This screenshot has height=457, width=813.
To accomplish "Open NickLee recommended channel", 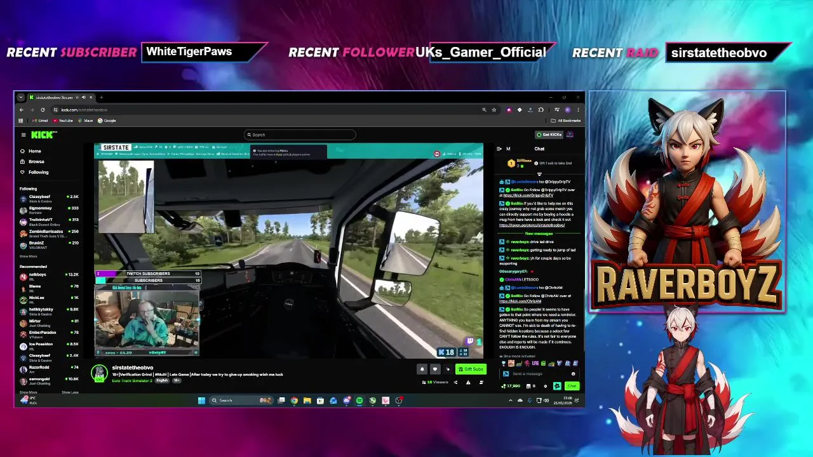I will pyautogui.click(x=50, y=299).
